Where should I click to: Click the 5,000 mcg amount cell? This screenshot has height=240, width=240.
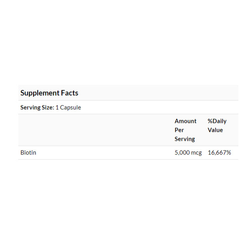click(188, 152)
